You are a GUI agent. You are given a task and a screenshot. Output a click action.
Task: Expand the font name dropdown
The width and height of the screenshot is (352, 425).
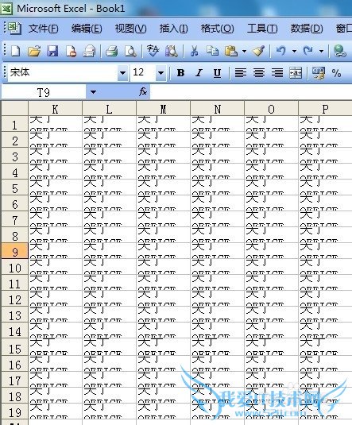point(122,72)
